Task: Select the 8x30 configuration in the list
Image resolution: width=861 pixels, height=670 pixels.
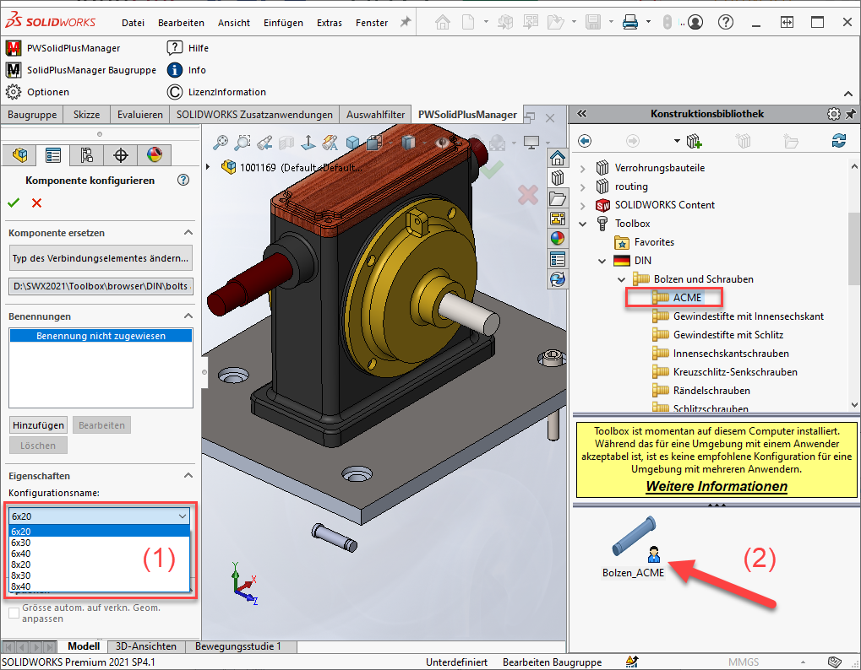Action: 21,575
